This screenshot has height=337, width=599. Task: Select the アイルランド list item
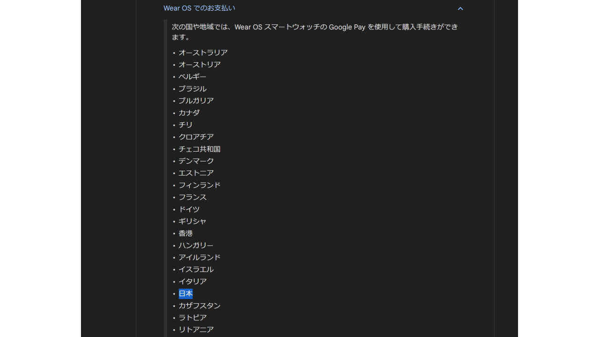199,258
